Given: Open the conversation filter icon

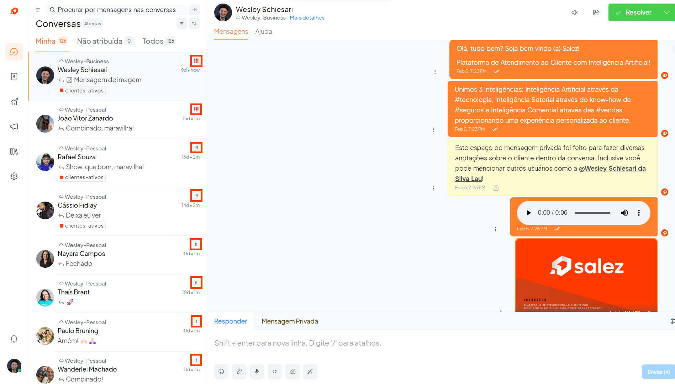Looking at the screenshot, I should click(181, 23).
